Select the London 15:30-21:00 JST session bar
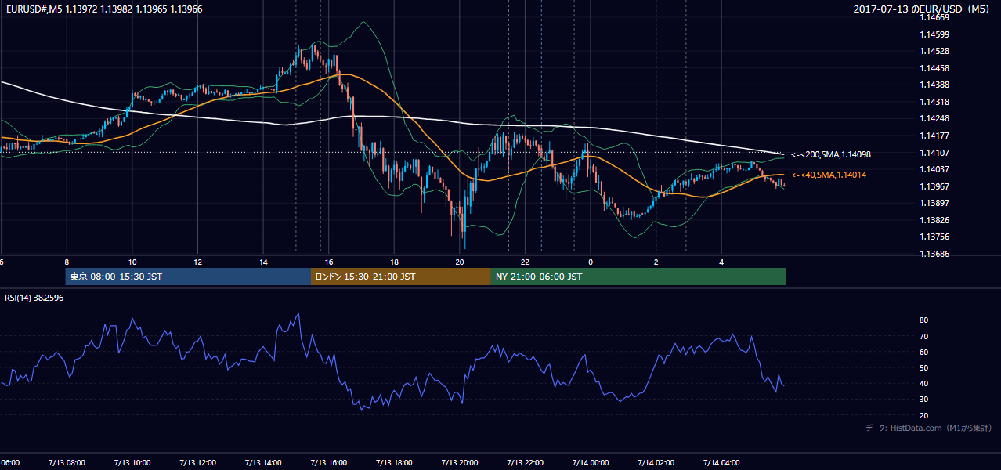Image resolution: width=1001 pixels, height=470 pixels. [x=401, y=277]
